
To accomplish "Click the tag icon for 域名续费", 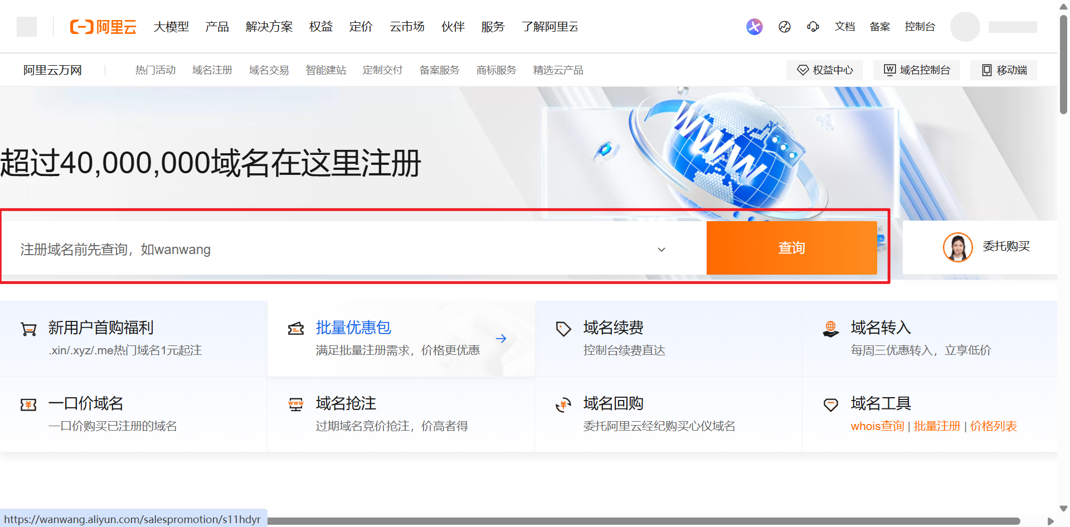I will [563, 329].
